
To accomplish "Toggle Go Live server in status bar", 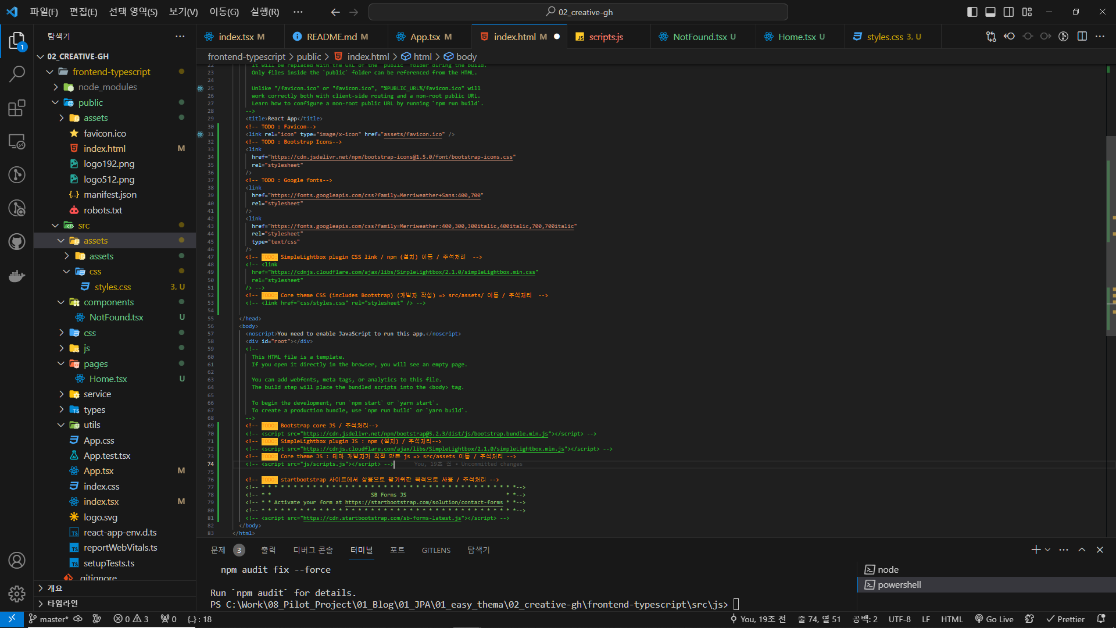I will (x=995, y=619).
